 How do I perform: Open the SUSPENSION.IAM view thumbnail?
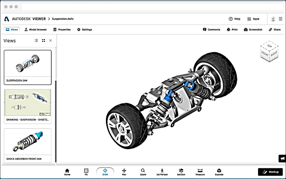[28, 67]
